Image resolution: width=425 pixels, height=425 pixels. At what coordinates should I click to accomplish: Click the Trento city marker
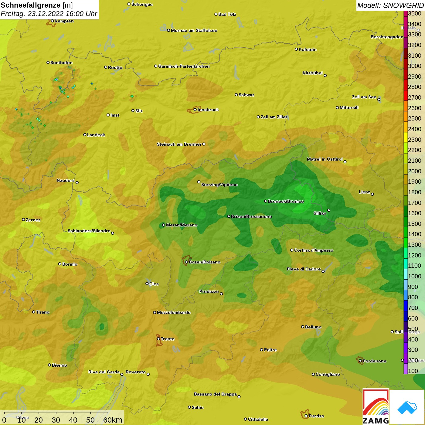[158, 339]
